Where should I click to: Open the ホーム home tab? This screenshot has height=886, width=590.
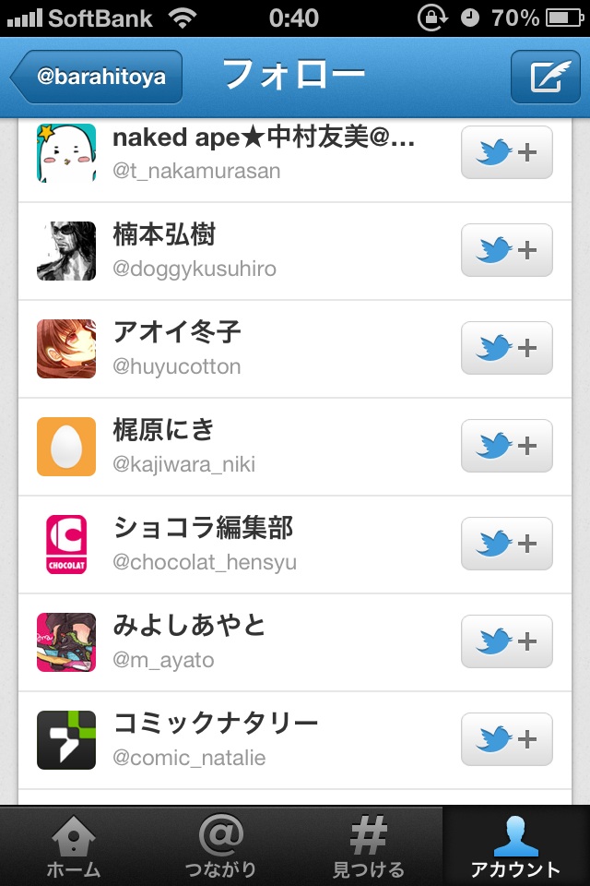[74, 846]
